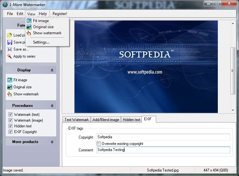This screenshot has width=239, height=176.
Task: Click the Softpedia preview image
Action: point(146,67)
